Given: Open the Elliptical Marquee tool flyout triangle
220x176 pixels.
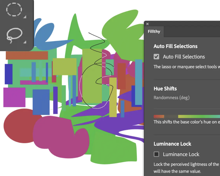Looking at the screenshot, I should click(x=25, y=17).
